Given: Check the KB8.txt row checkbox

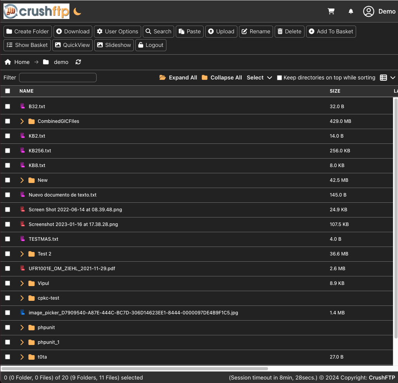Looking at the screenshot, I should (8, 166).
